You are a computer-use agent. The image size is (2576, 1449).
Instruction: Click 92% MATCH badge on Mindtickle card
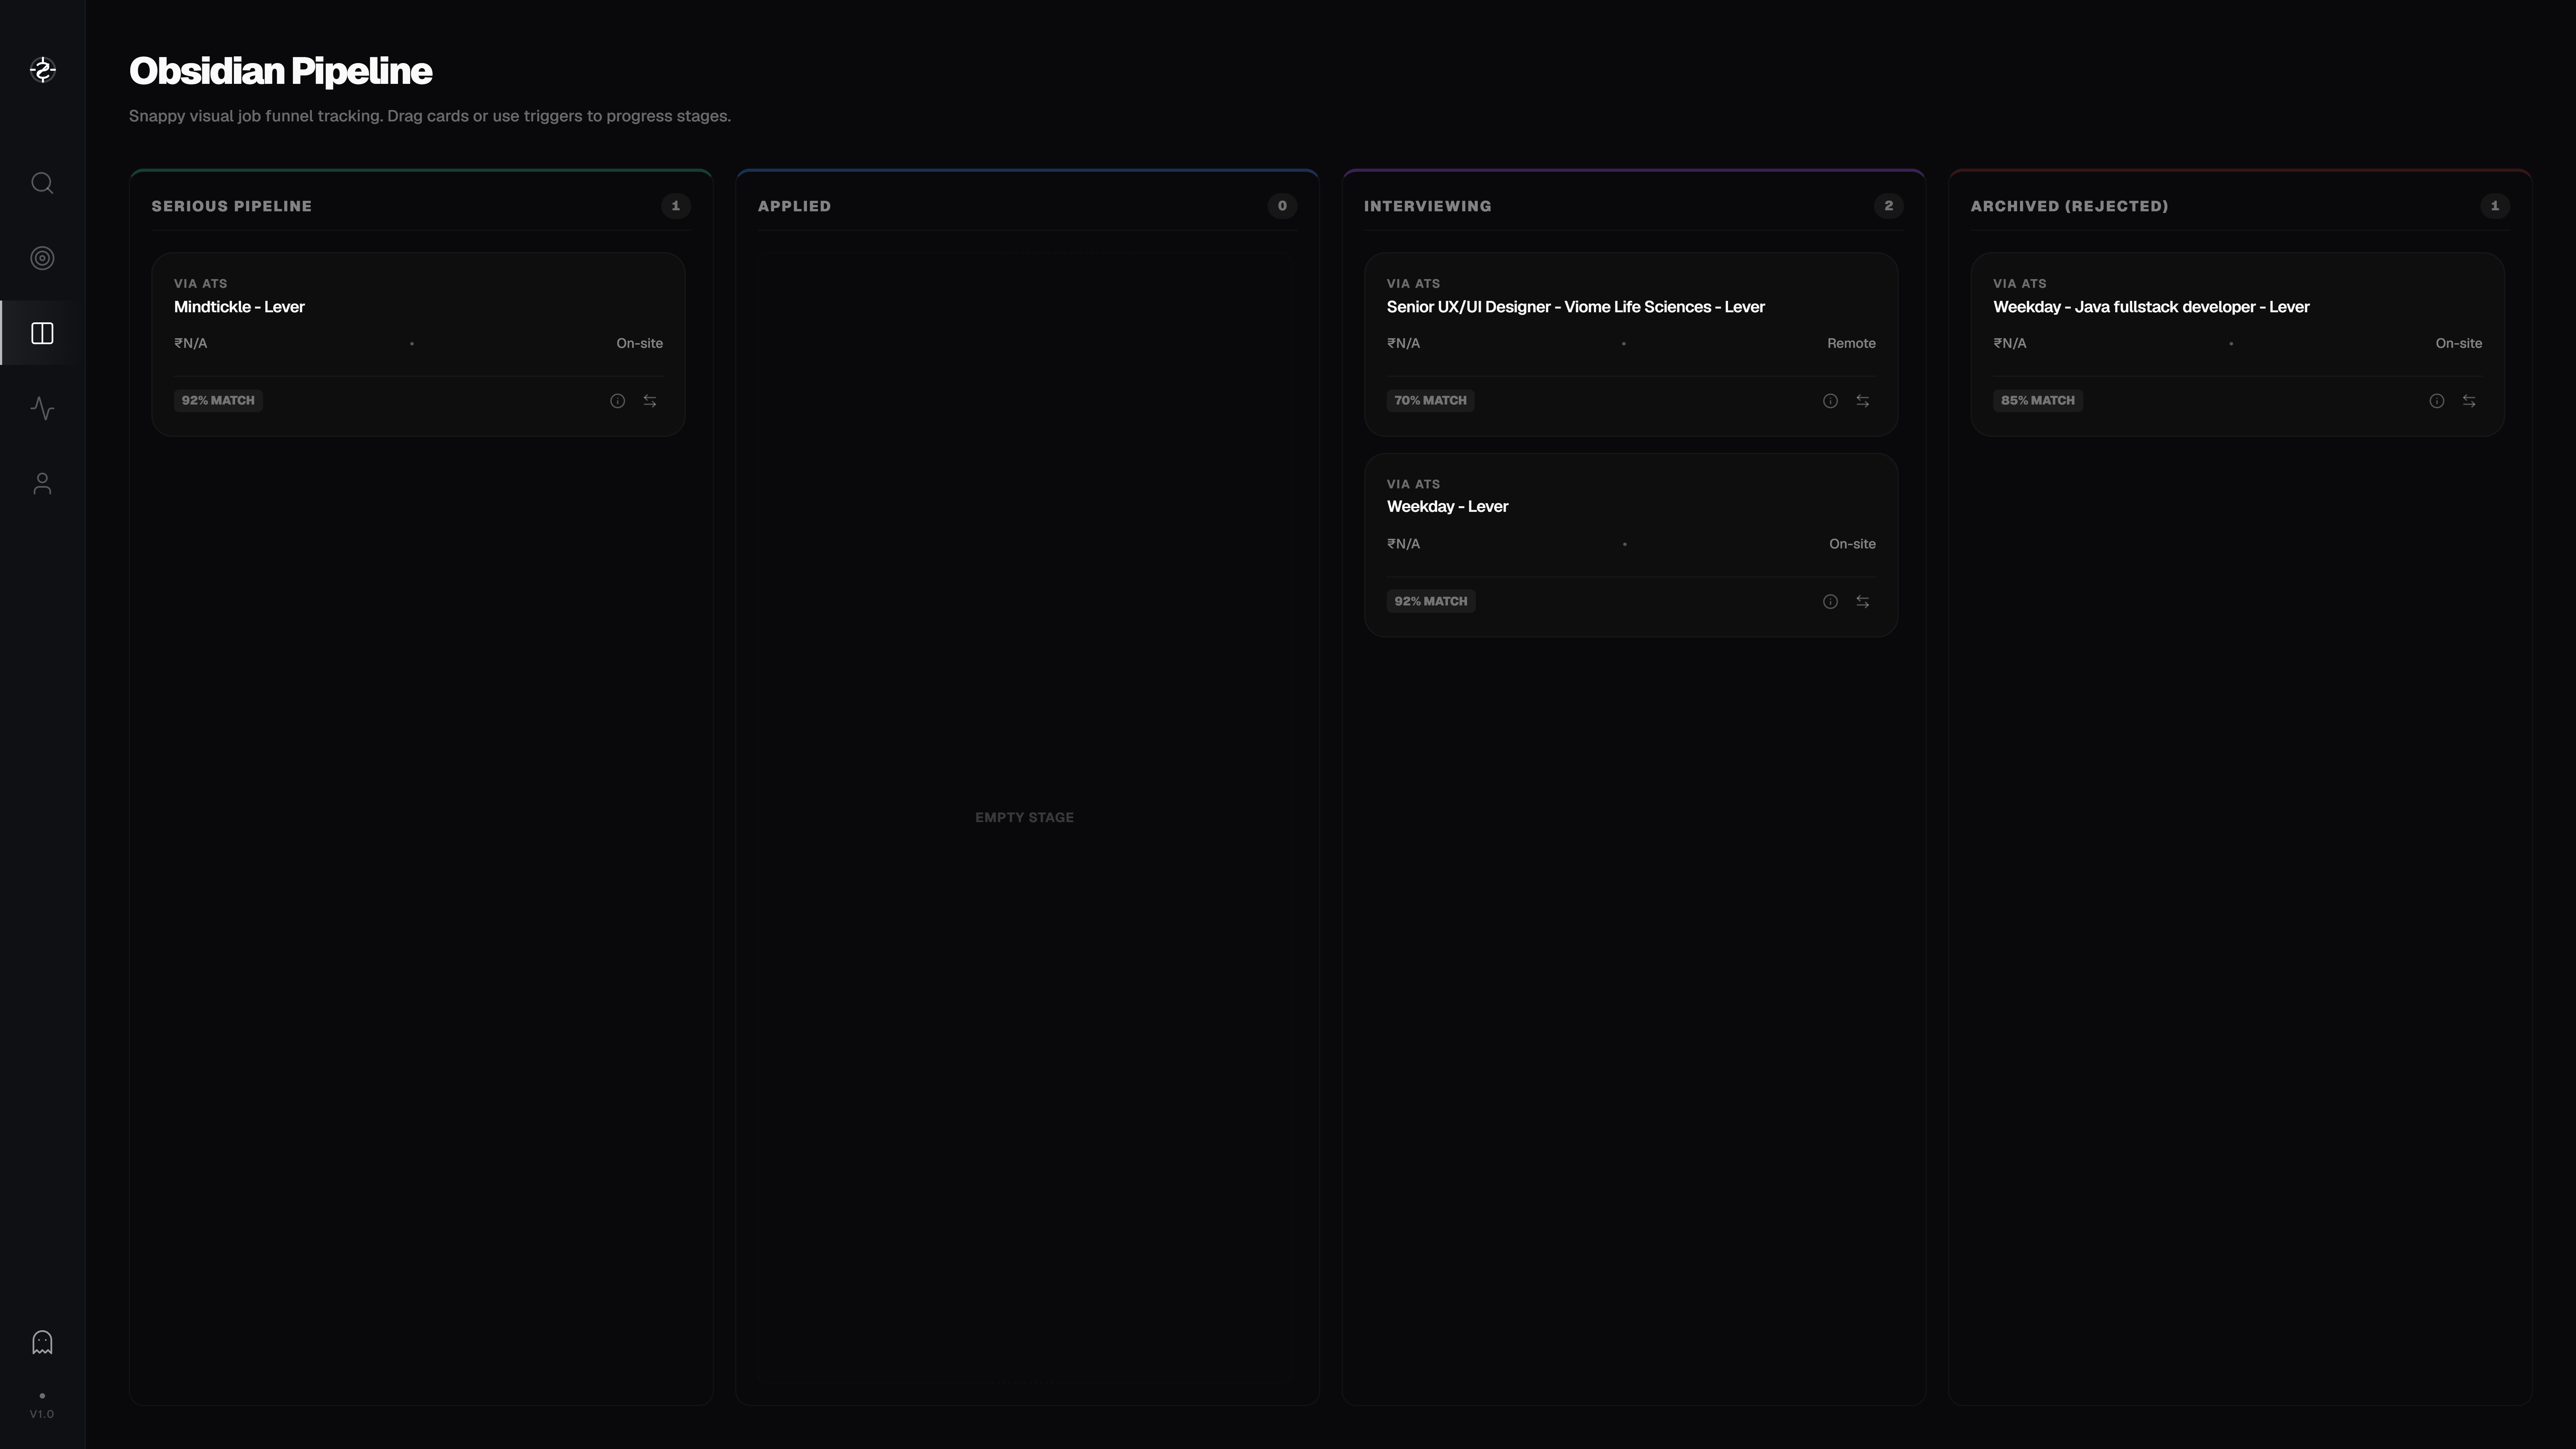pyautogui.click(x=218, y=401)
